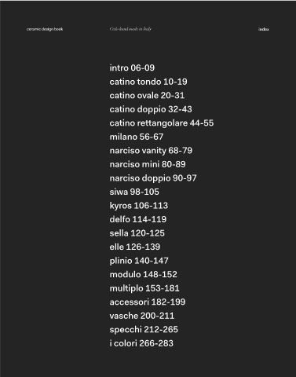
Task: Open multiplo 153-181 entry
Action: pyautogui.click(x=144, y=288)
